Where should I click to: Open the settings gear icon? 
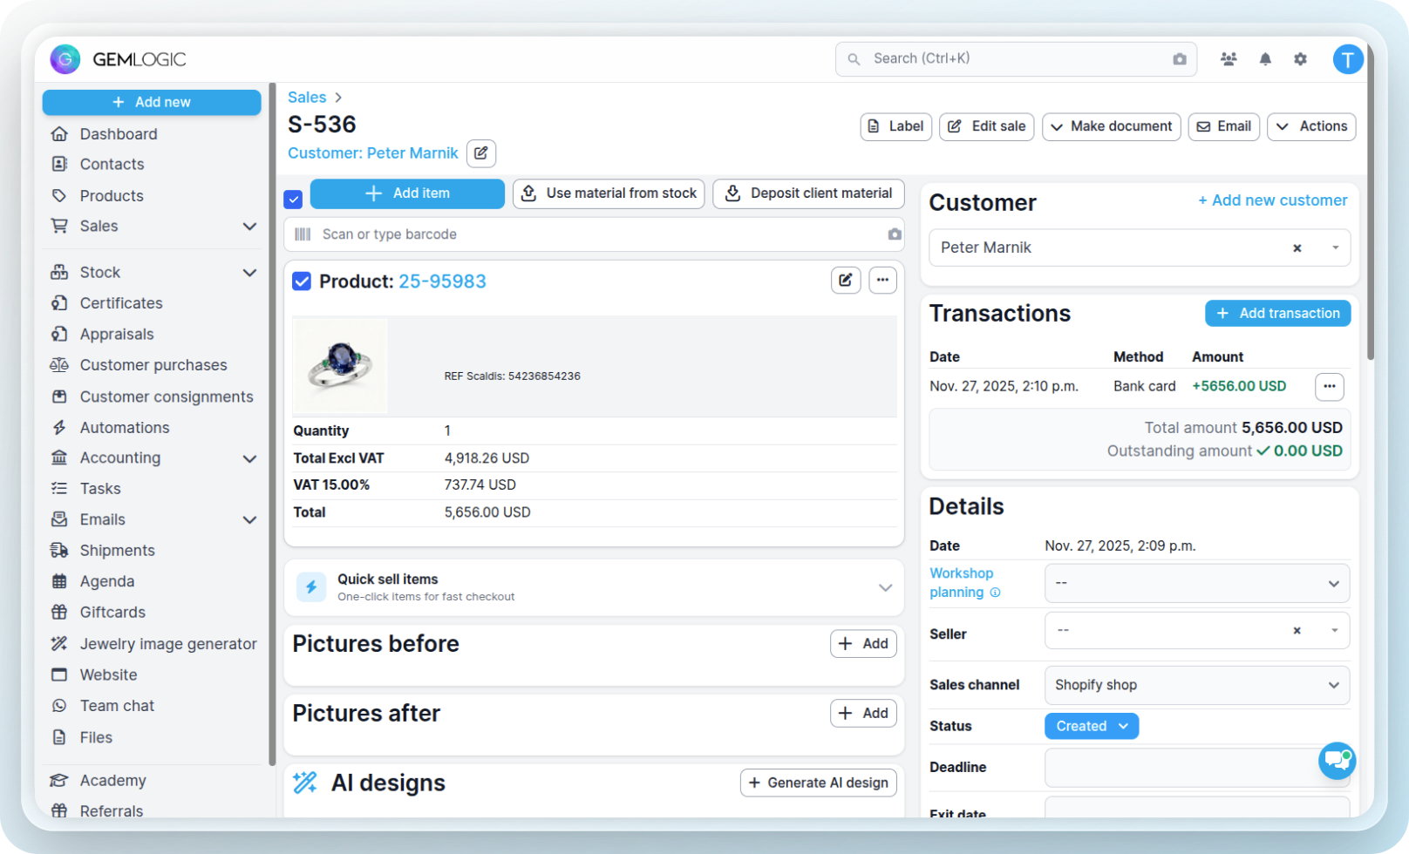(x=1300, y=58)
